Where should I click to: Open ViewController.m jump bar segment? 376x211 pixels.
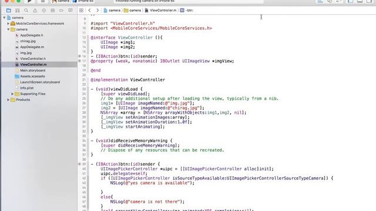pyautogui.click(x=160, y=11)
